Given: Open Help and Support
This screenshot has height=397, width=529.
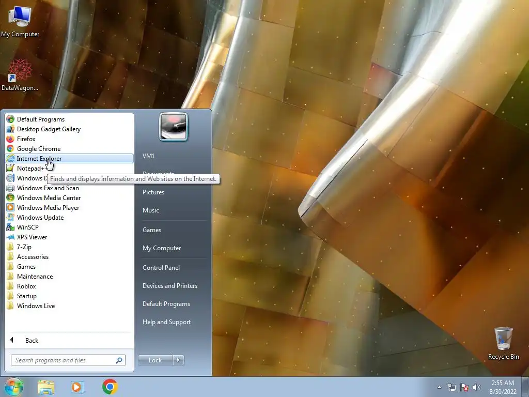Looking at the screenshot, I should pyautogui.click(x=166, y=322).
